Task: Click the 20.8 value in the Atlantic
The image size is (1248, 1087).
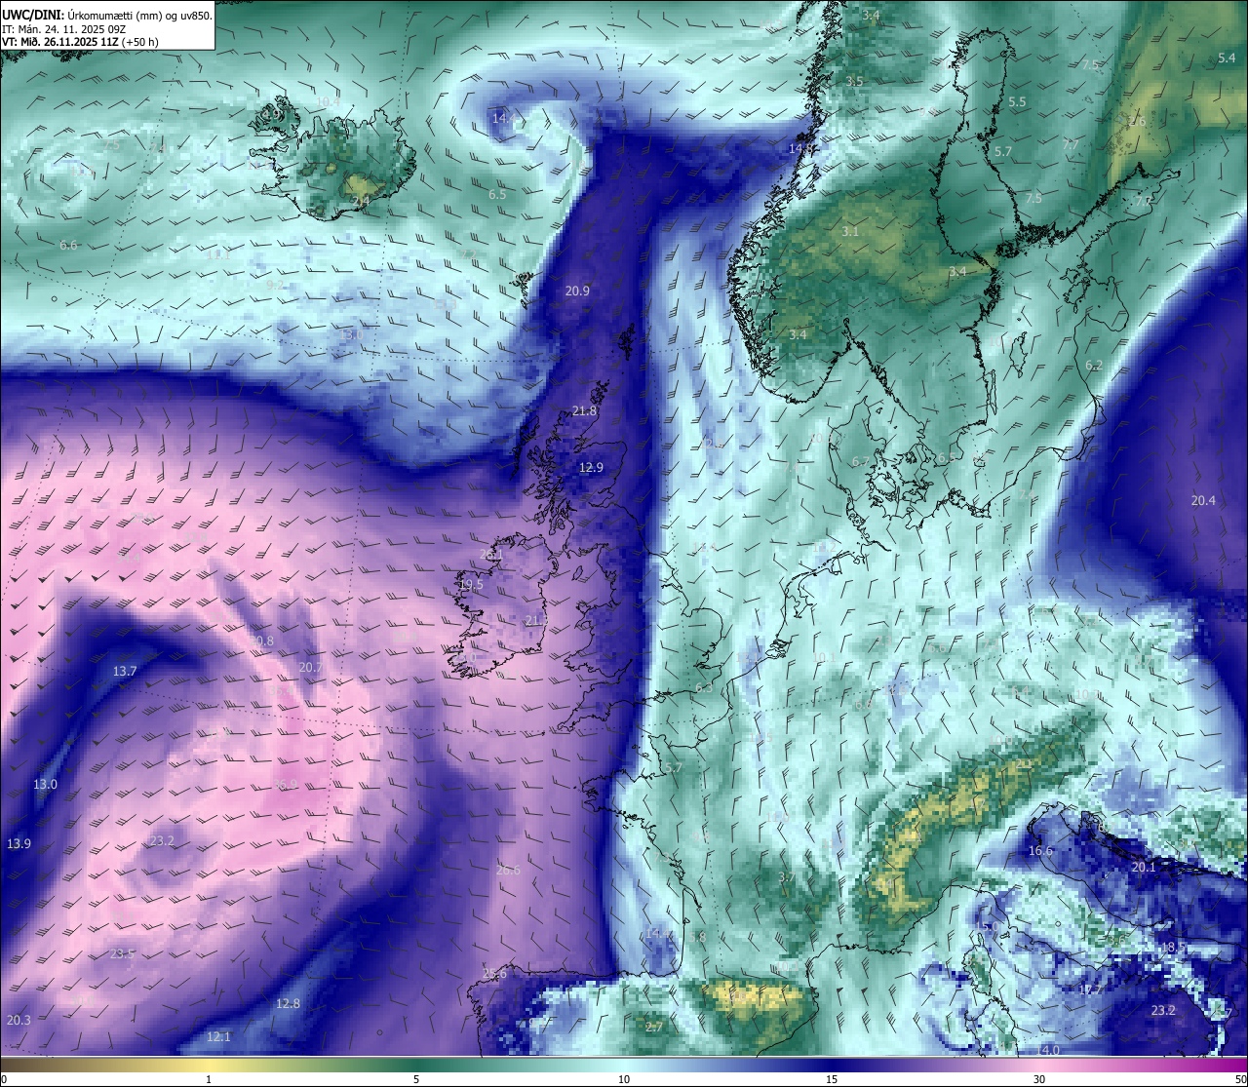Action: tap(261, 641)
